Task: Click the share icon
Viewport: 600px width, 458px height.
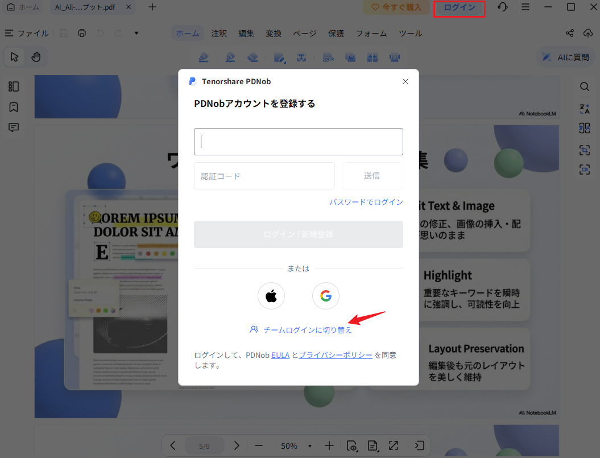Action: [x=569, y=34]
